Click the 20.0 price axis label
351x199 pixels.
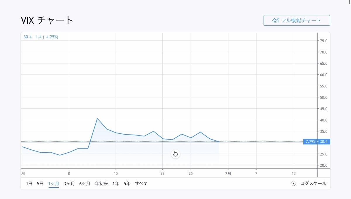tap(324, 165)
